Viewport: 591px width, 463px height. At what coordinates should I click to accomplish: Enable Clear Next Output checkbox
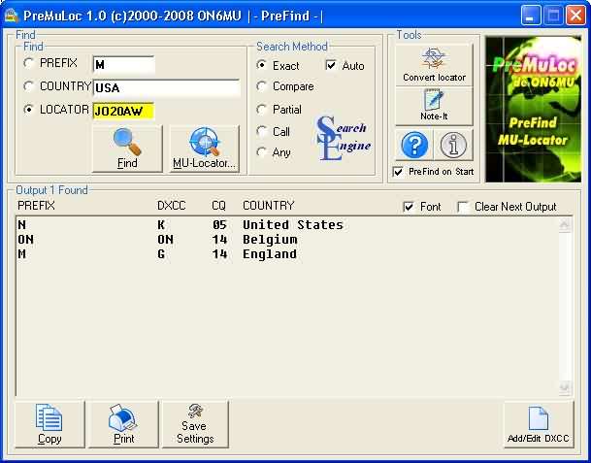(463, 207)
